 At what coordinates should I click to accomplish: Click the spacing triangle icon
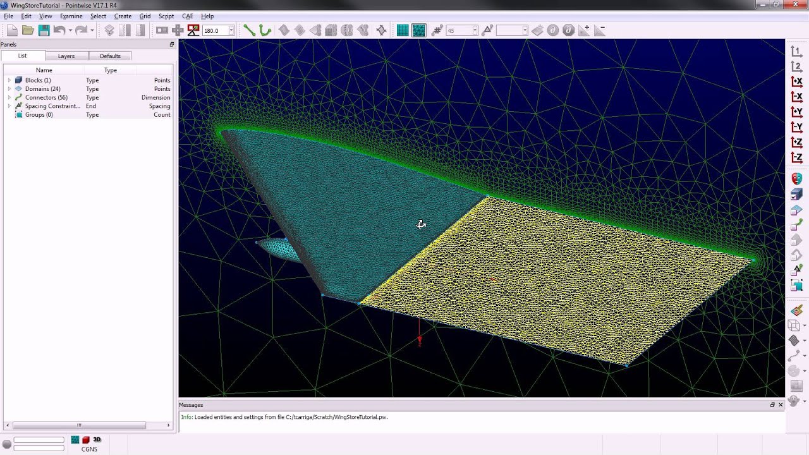point(487,30)
